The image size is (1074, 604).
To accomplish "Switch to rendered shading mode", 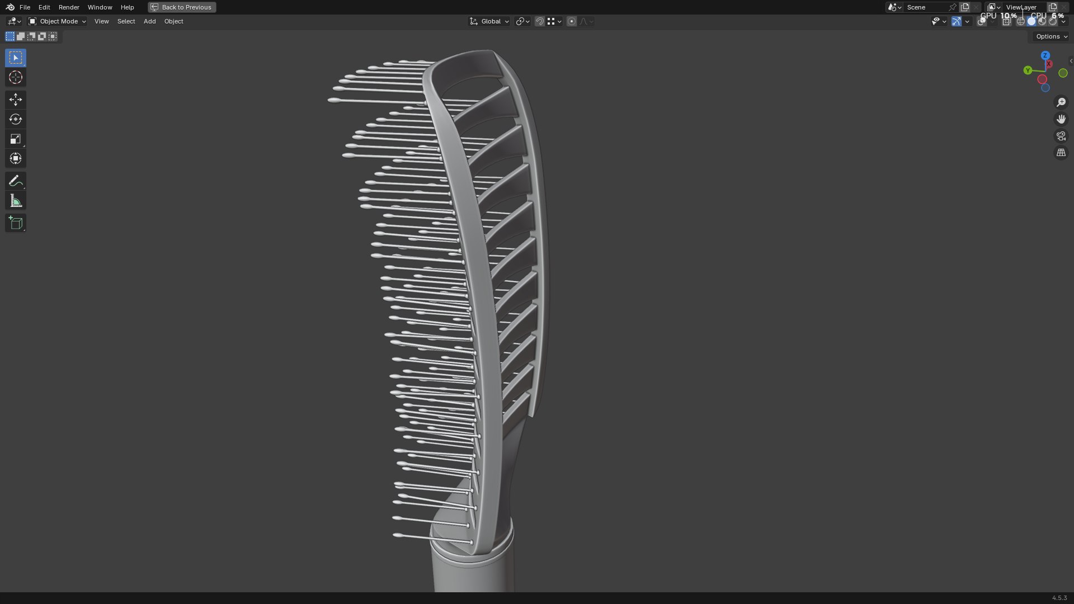I will point(1053,21).
